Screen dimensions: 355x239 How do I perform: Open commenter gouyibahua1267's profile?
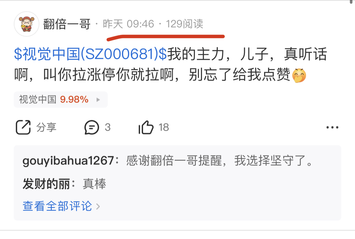68,161
